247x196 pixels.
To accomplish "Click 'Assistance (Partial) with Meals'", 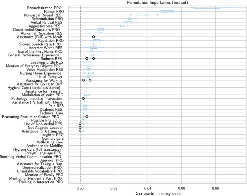I will (37, 102).
